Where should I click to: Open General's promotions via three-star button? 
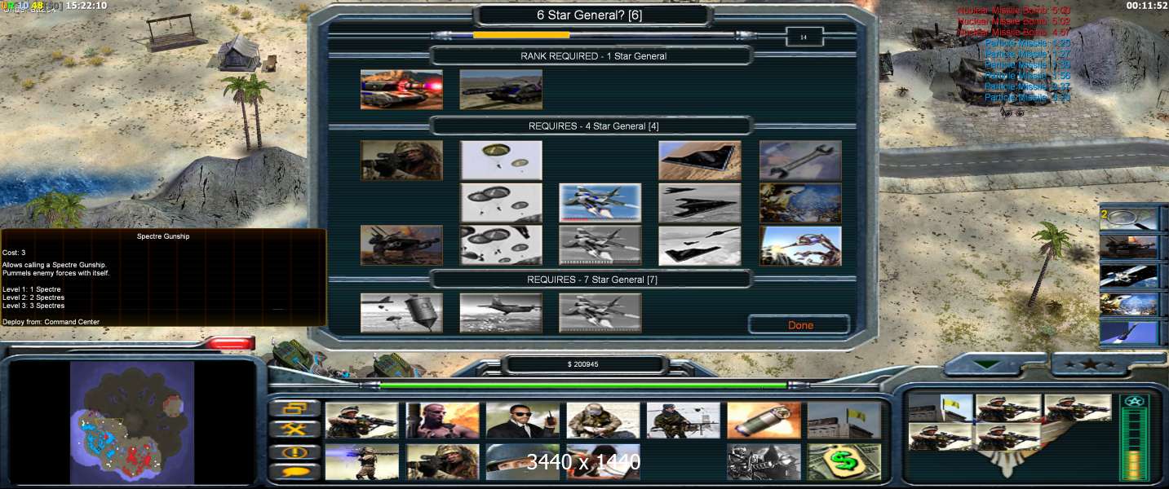click(x=1087, y=364)
